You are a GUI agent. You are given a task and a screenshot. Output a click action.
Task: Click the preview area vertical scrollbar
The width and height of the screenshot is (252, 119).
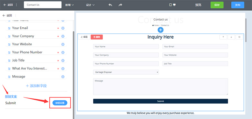(x=246, y=30)
